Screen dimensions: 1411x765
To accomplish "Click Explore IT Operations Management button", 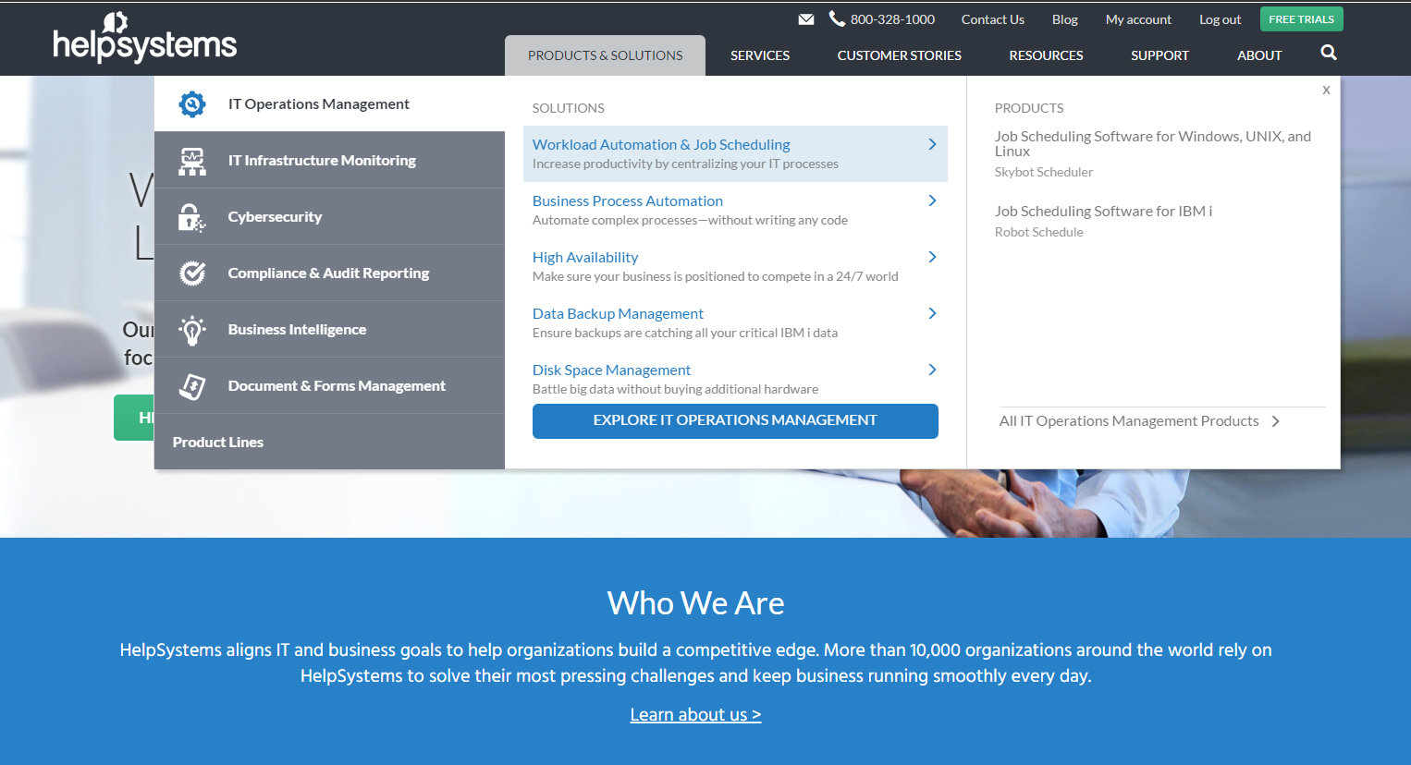I will click(x=735, y=420).
